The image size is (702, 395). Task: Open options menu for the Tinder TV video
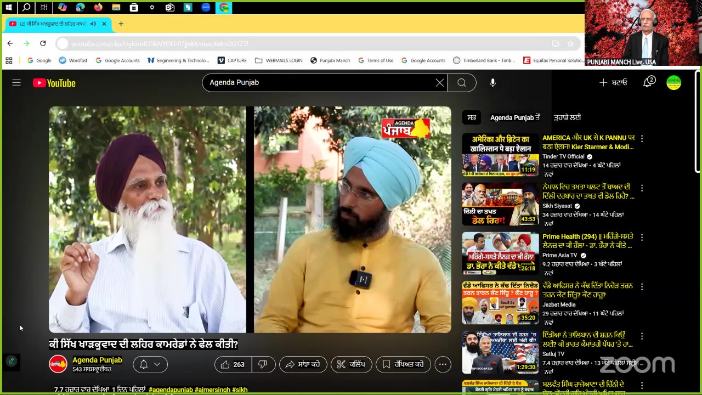point(642,139)
